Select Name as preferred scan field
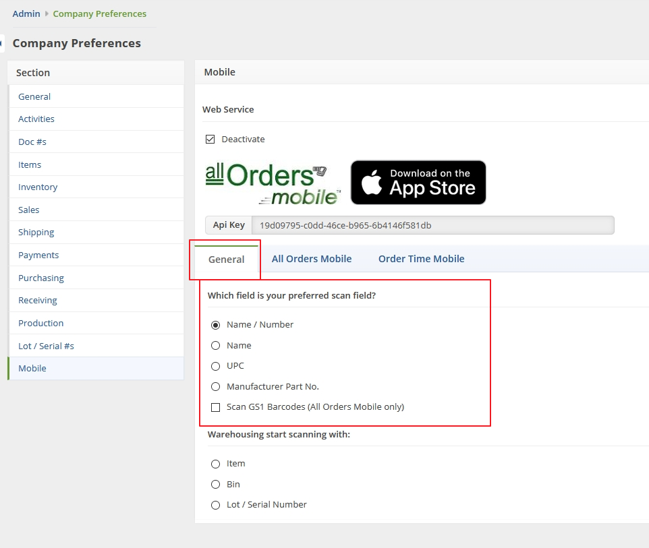 (216, 345)
